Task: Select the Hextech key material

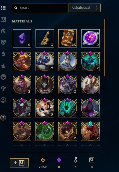Action: tap(45, 38)
